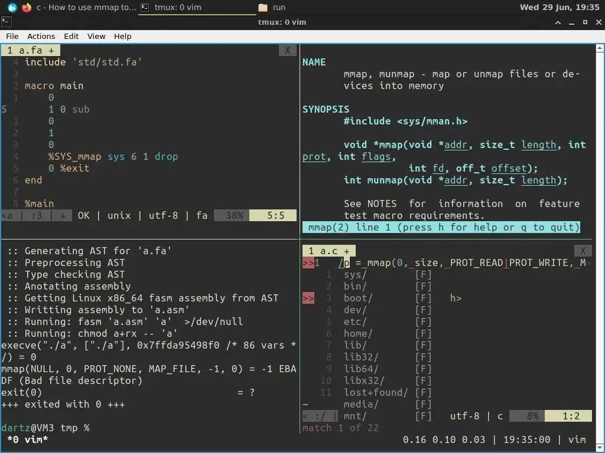Viewport: 605px width, 453px height.
Task: Click the tmux clock '19:35:00'
Action: point(526,439)
